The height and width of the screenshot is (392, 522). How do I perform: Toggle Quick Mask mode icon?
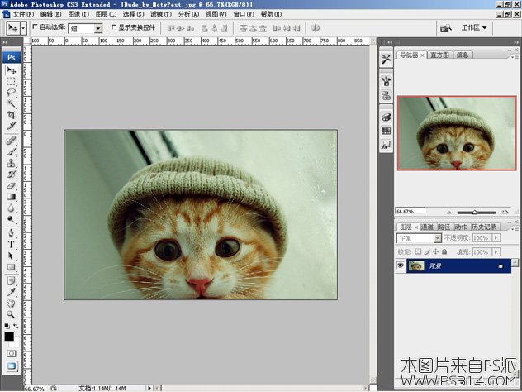pyautogui.click(x=12, y=352)
